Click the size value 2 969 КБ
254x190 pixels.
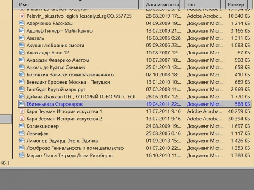tap(240, 90)
